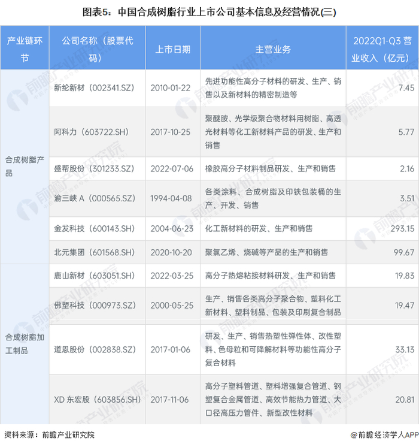Select listing date 2017-10-25
The height and width of the screenshot is (447, 419).
click(171, 132)
